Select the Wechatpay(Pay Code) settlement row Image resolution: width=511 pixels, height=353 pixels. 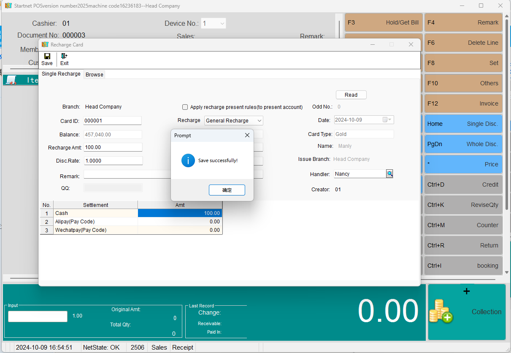click(x=131, y=230)
